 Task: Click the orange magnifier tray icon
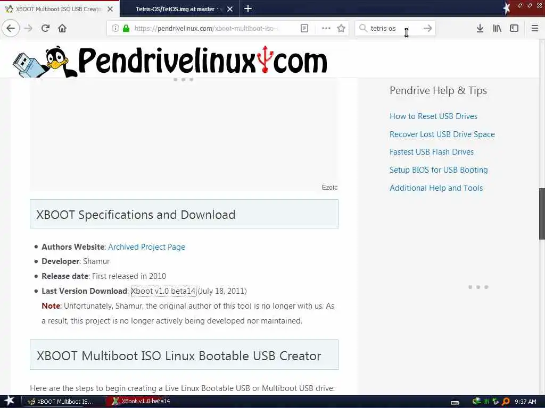coord(506,402)
